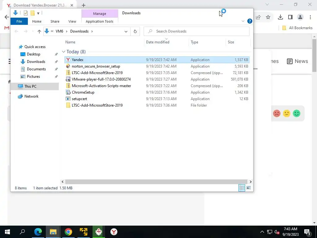Expand chevron after VM6 in address bar
Image resolution: width=317 pixels, height=238 pixels.
[67, 31]
